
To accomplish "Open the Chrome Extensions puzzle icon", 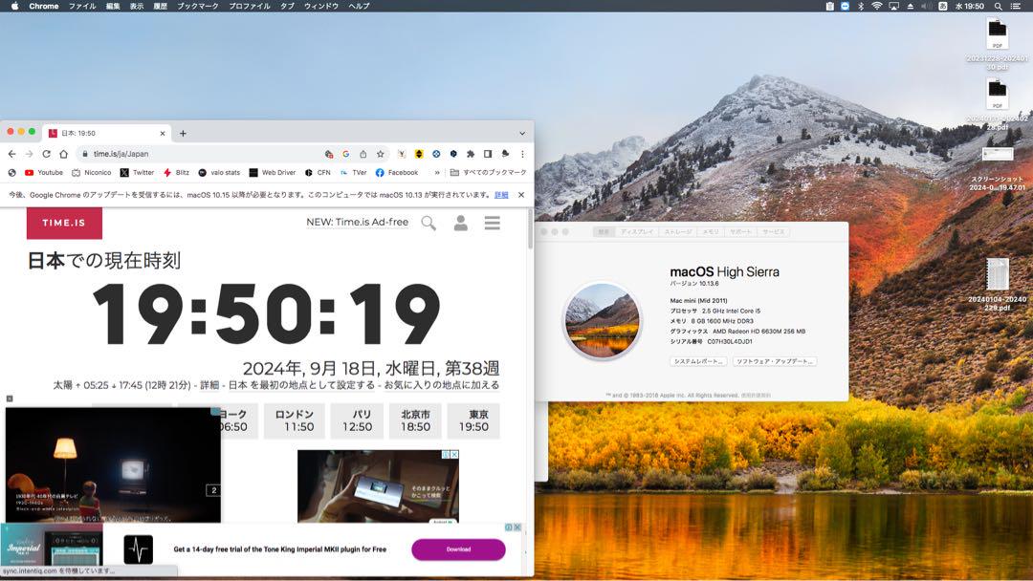I will (x=471, y=154).
